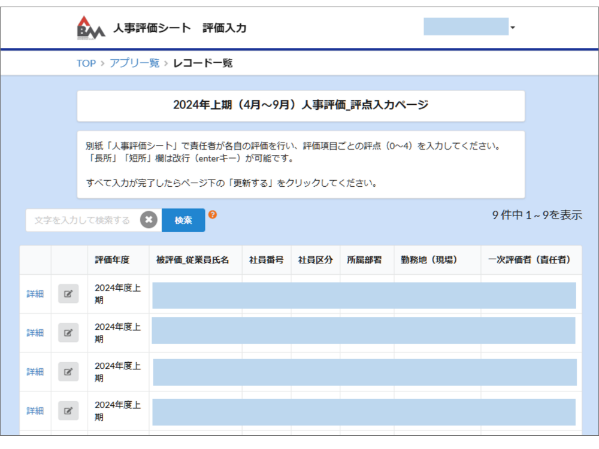Open 詳細 for the third record

point(34,371)
